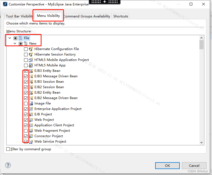This screenshot has width=212, height=175.
Task: Open Command Groups Availability tab
Action: click(87, 16)
